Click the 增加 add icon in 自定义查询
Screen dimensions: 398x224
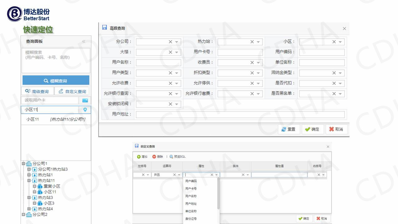tap(139, 157)
